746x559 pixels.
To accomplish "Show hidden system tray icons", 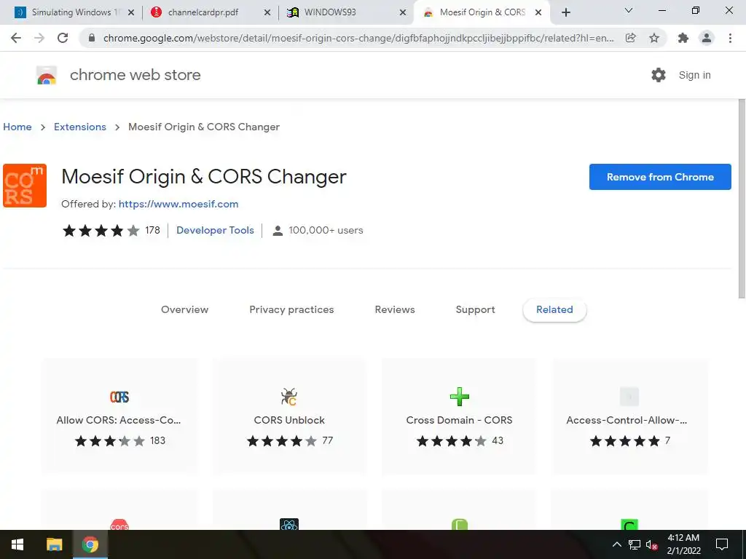I will point(616,544).
